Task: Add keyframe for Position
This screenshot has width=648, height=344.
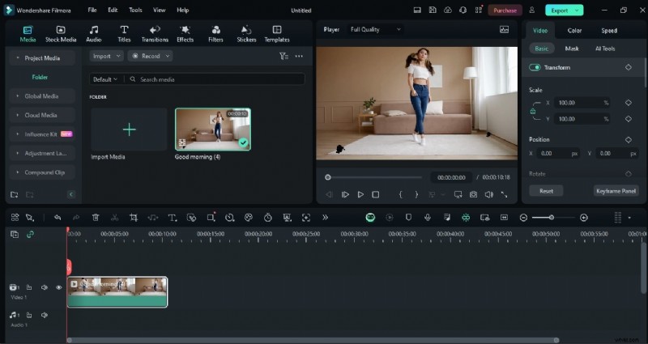Action: [629, 140]
